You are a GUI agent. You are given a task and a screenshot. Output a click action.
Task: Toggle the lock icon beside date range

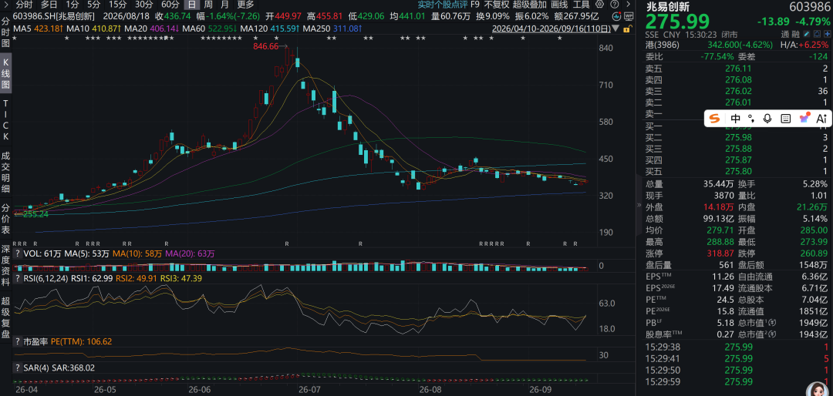coord(628,27)
